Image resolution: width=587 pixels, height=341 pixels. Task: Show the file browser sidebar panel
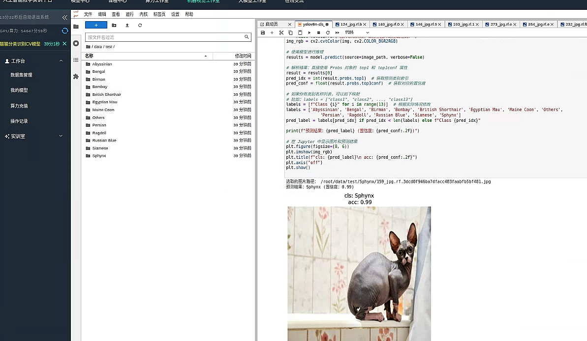click(76, 27)
